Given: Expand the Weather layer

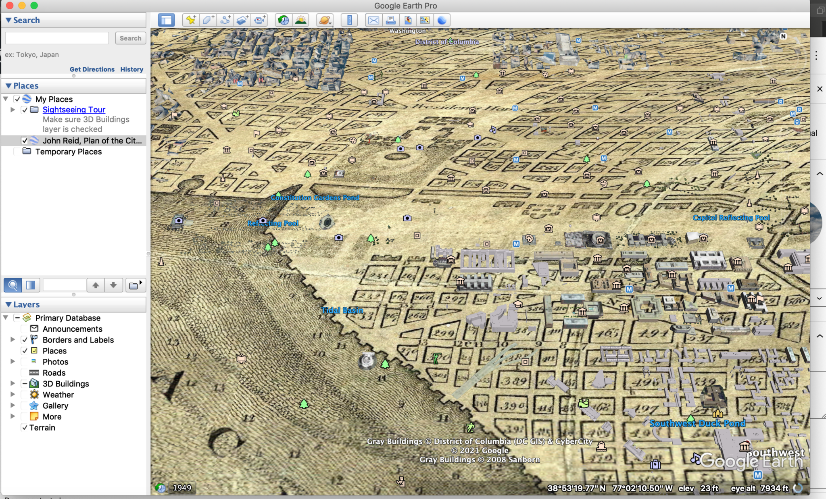Looking at the screenshot, I should 13,394.
